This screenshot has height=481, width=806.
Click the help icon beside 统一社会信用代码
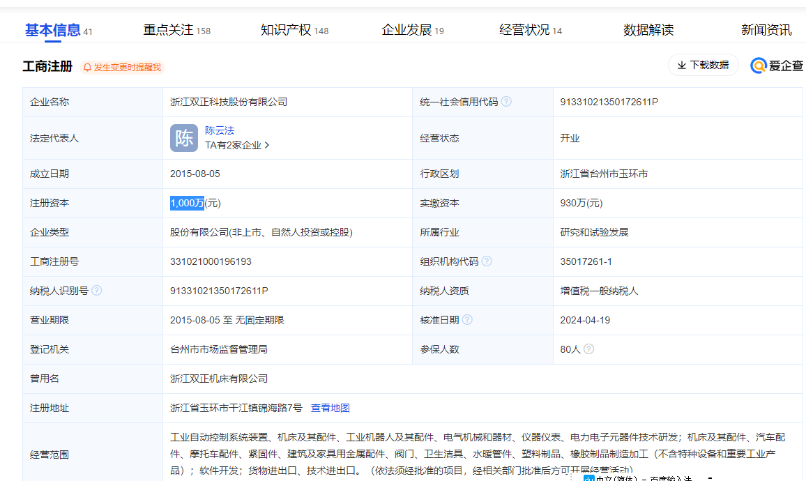[506, 102]
